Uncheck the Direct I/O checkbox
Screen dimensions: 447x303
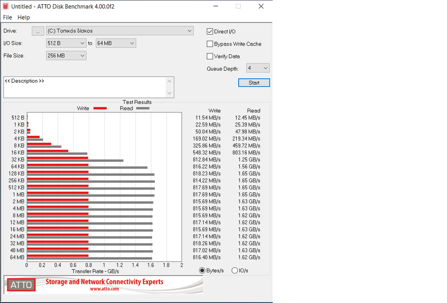(210, 32)
